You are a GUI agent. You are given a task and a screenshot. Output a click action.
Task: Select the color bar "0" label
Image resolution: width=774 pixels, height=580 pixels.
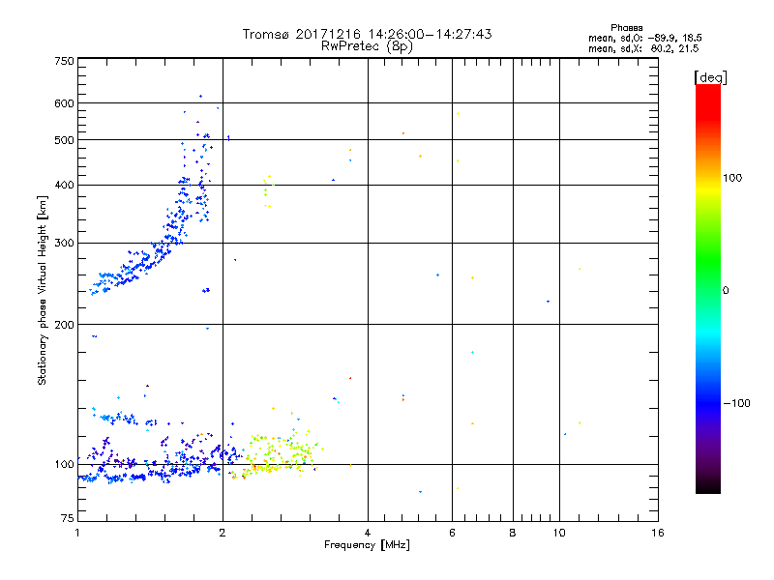[x=726, y=291]
